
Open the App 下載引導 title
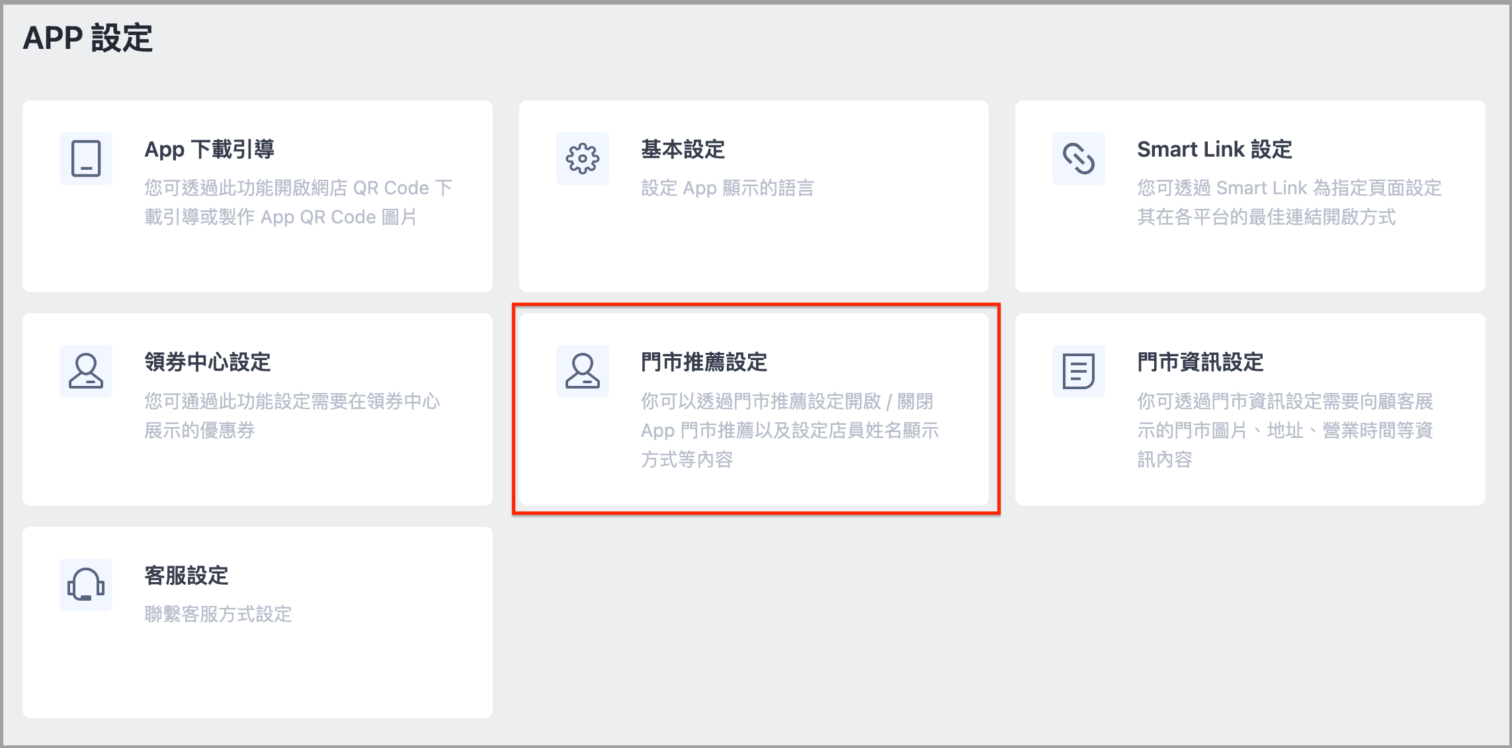210,149
